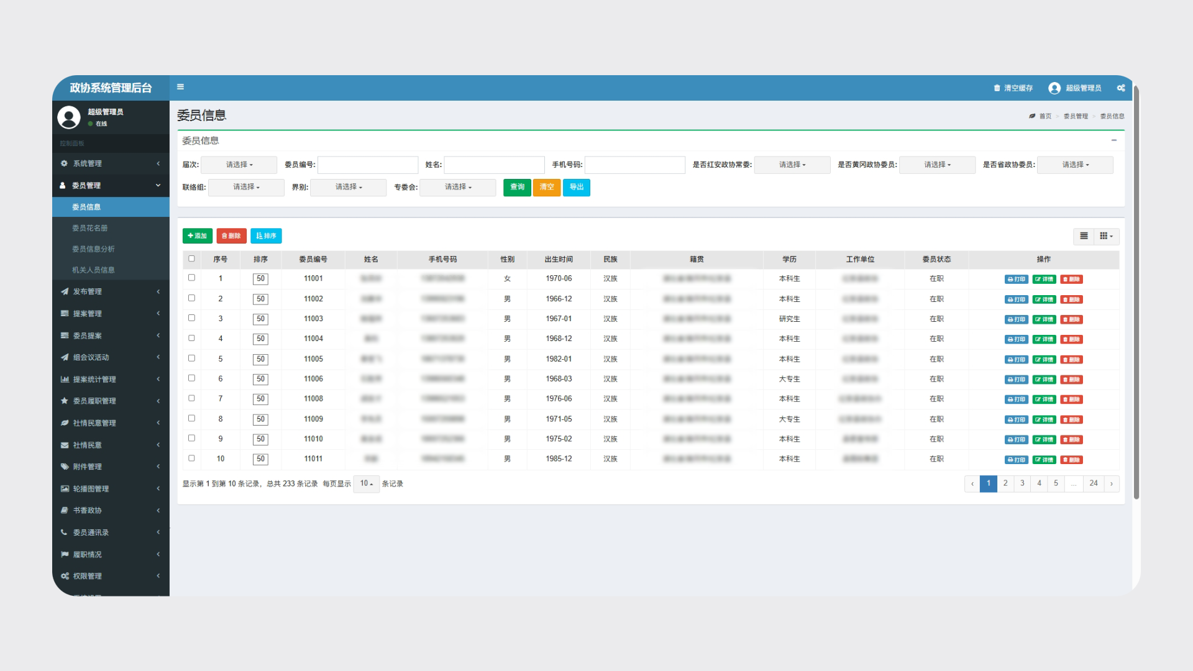Open 机关人员信息 in the sidebar

111,270
